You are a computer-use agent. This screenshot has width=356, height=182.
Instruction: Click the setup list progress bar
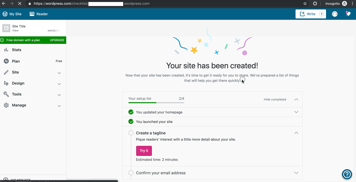click(156, 102)
